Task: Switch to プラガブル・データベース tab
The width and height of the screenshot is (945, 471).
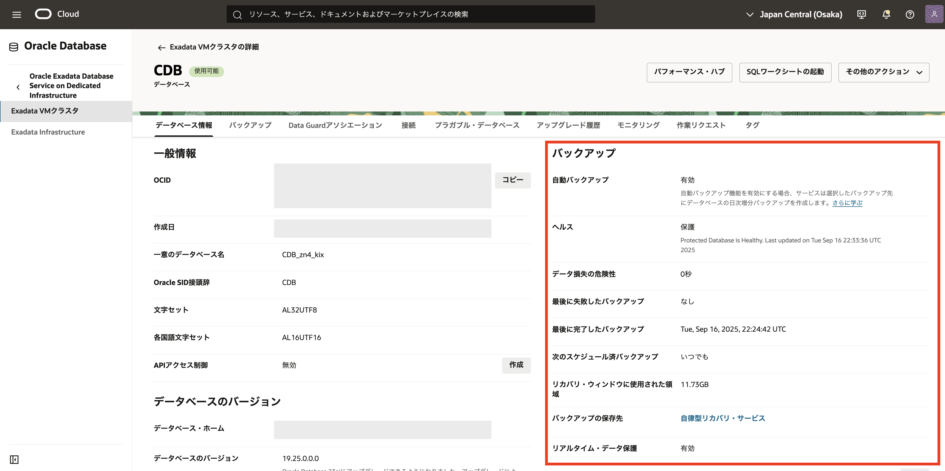Action: pos(477,125)
